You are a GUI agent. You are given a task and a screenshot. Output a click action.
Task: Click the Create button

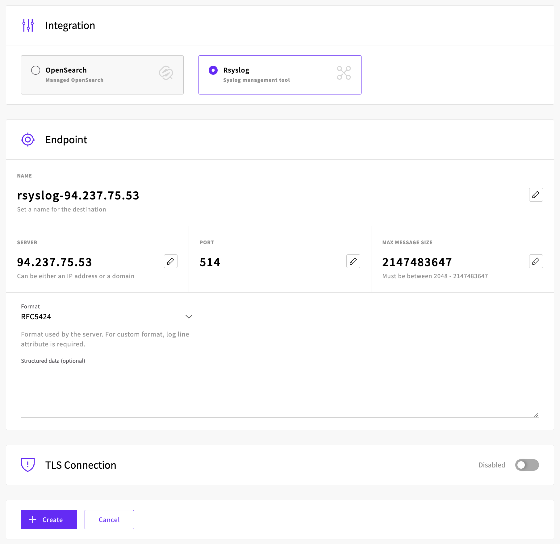(x=49, y=520)
